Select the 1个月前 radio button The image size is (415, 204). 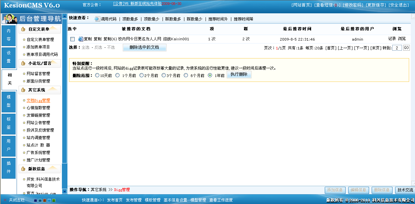[x=117, y=75]
